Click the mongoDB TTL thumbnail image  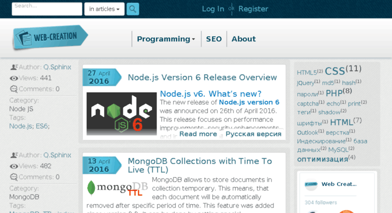point(117,188)
